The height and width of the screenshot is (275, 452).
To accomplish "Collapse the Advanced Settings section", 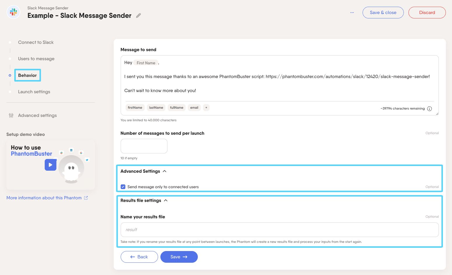I will (164, 171).
